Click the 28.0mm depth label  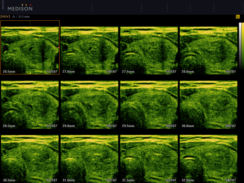coord(188,72)
